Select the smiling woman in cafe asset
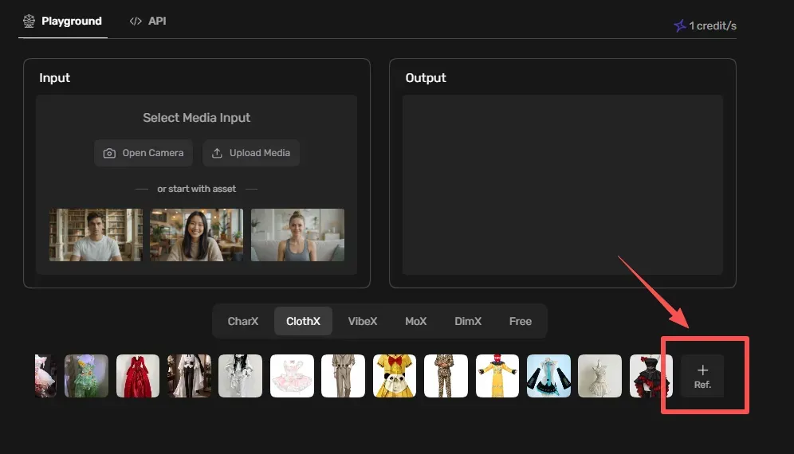Viewport: 794px width, 454px height. coord(196,235)
